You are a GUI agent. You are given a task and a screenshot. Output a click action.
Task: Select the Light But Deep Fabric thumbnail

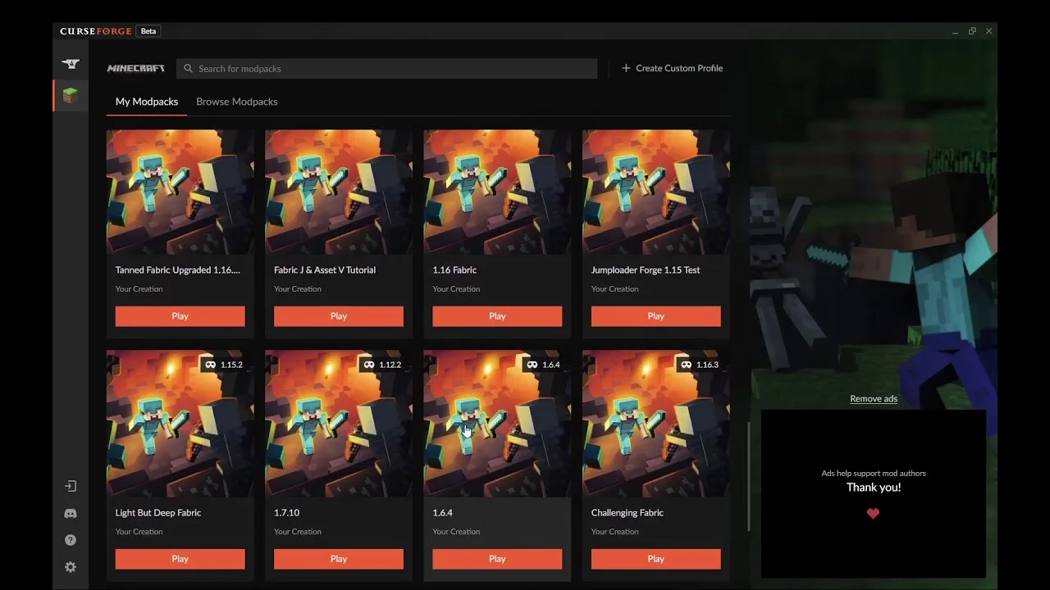[x=180, y=424]
